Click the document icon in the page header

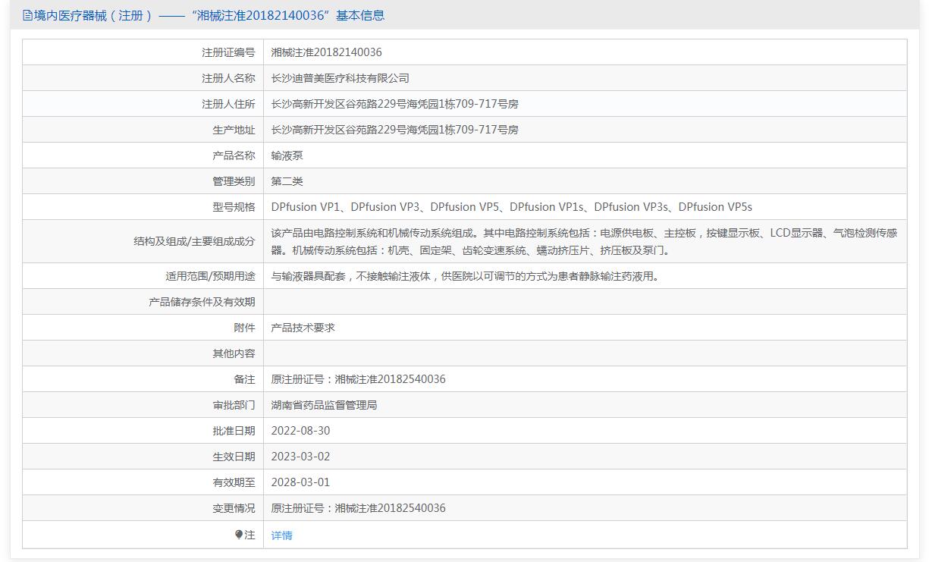point(27,15)
